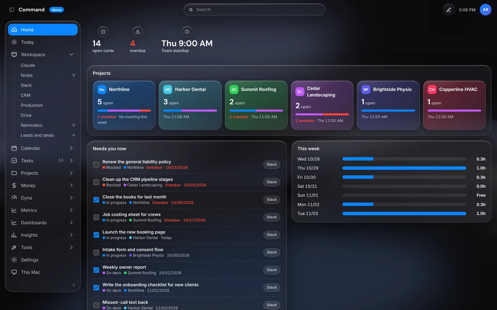The height and width of the screenshot is (310, 497).
Task: Expand the Calendar section chevron
Action: coord(71,148)
